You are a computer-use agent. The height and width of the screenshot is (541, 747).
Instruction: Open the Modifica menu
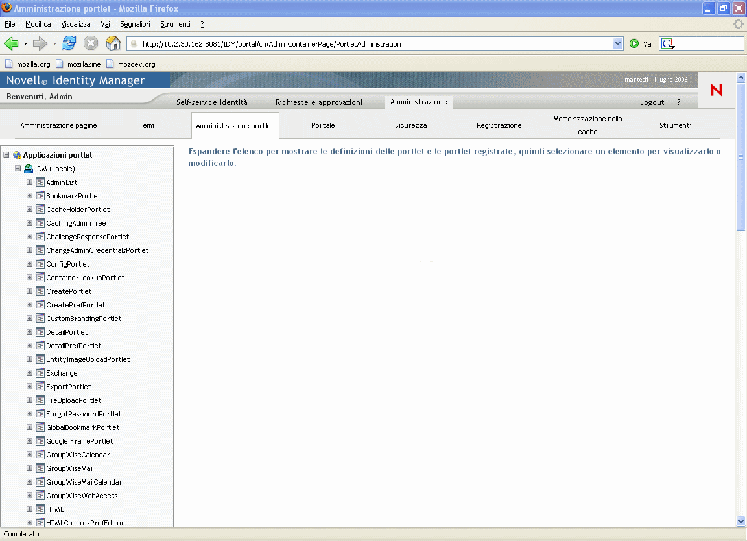coord(38,24)
